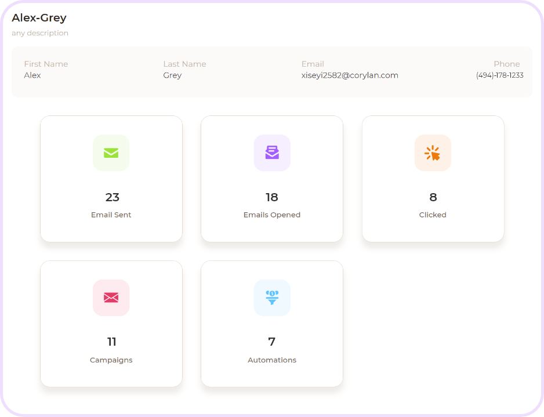Select the Campaigns card label
This screenshot has width=544, height=417.
(111, 360)
